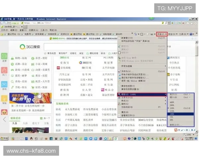Open the 页面(P) page menu dropdown
This screenshot has width=199, height=159.
(162, 34)
